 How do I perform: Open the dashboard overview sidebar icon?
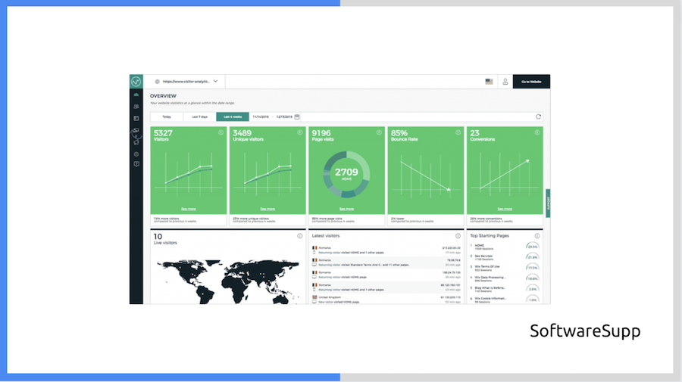tap(136, 95)
